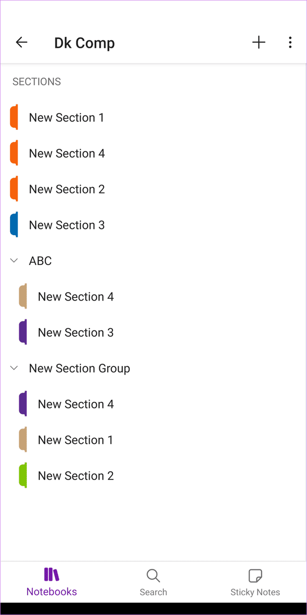307x615 pixels.
Task: Add a new section with plus icon
Action: (x=259, y=42)
